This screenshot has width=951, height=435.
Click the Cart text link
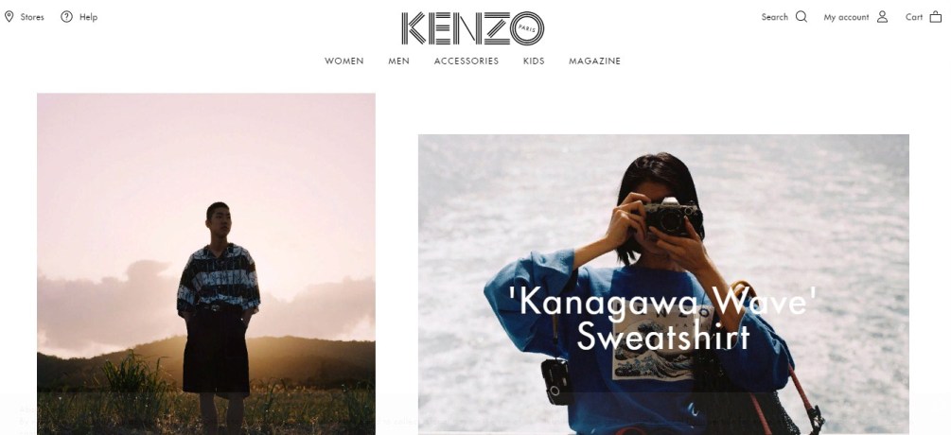click(x=914, y=17)
